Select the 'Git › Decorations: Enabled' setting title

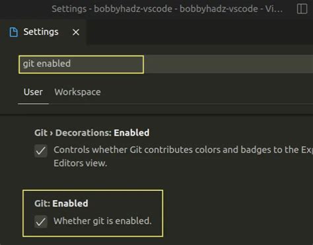point(92,132)
